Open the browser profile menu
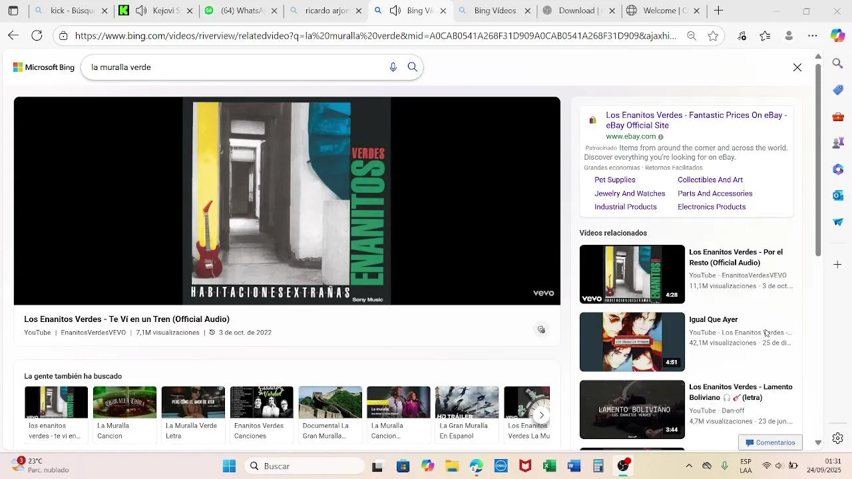This screenshot has height=479, width=852. click(x=789, y=36)
